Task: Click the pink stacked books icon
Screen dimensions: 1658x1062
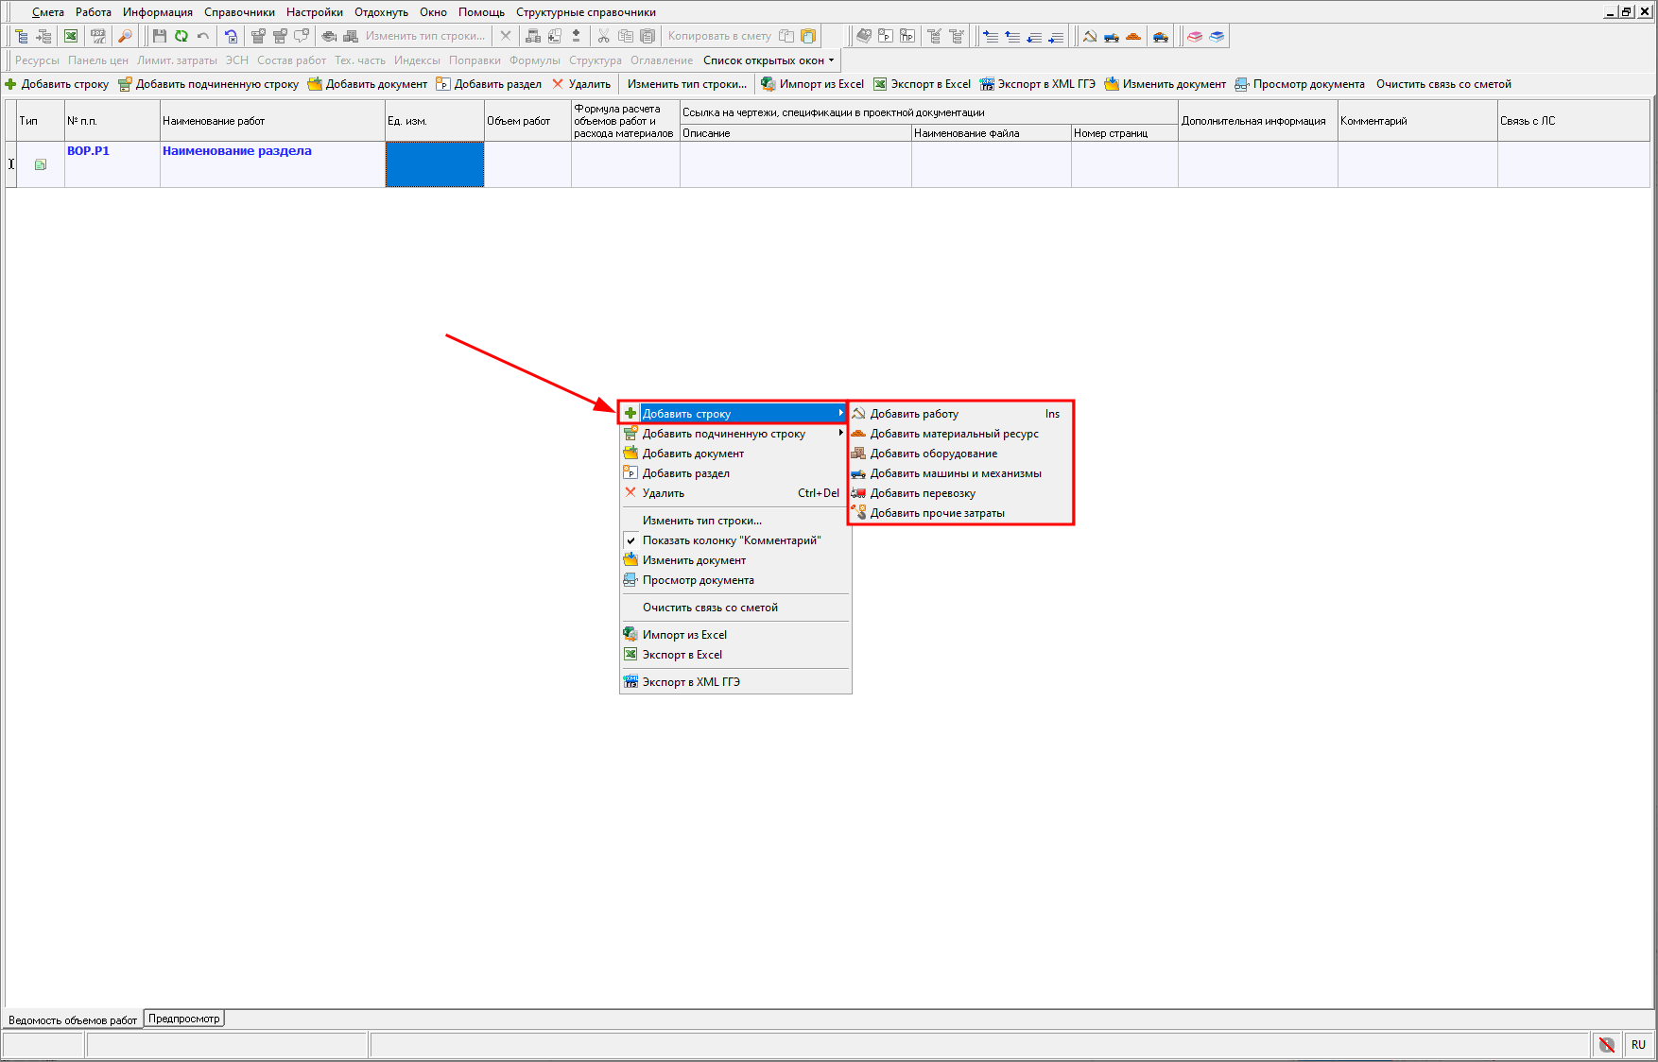Action: (x=1195, y=36)
